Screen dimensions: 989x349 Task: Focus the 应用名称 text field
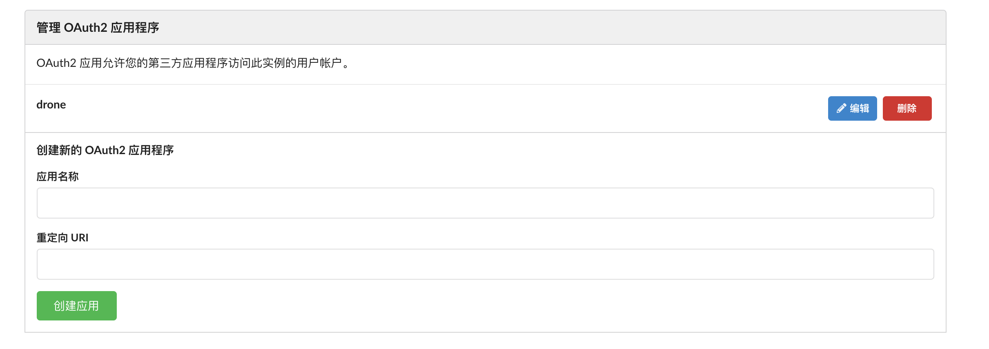485,203
